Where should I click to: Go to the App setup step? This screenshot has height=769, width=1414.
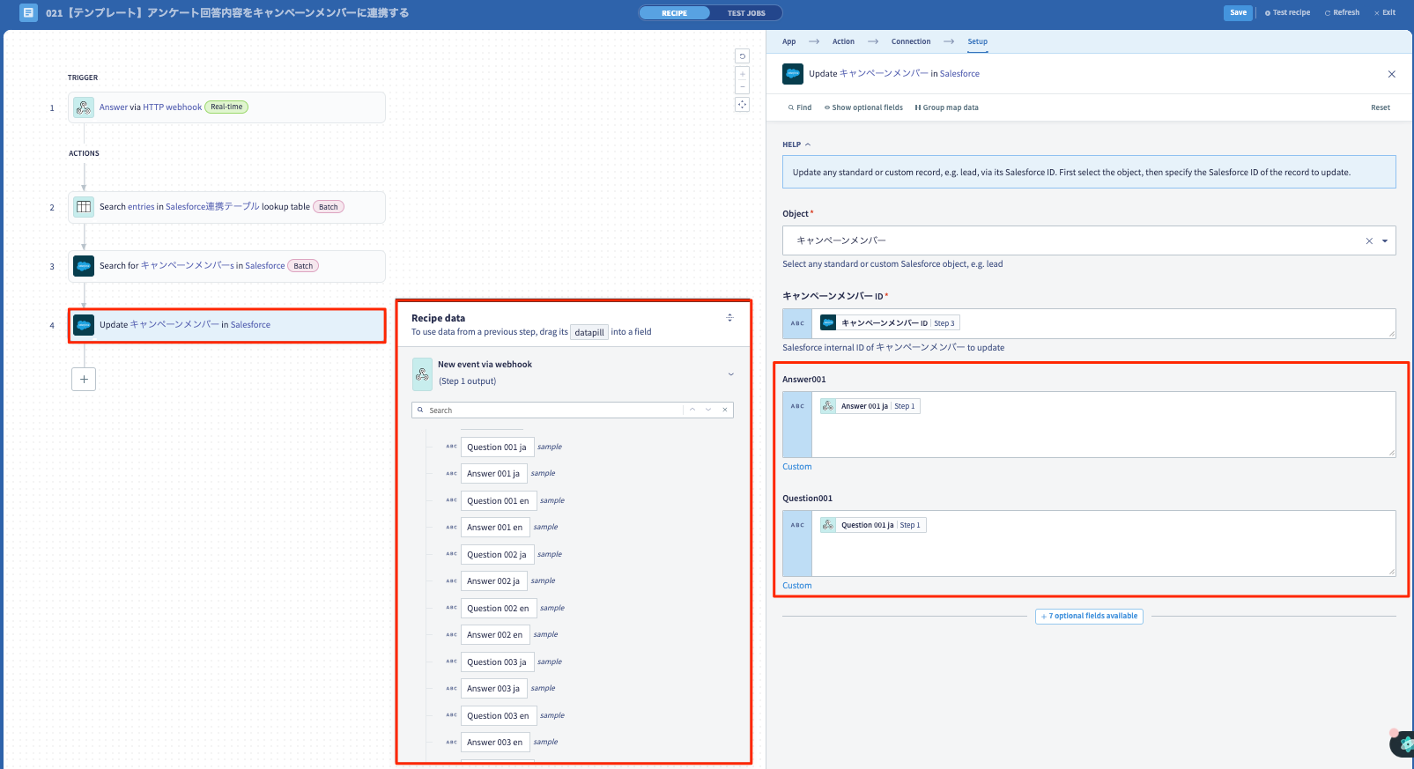pyautogui.click(x=788, y=41)
